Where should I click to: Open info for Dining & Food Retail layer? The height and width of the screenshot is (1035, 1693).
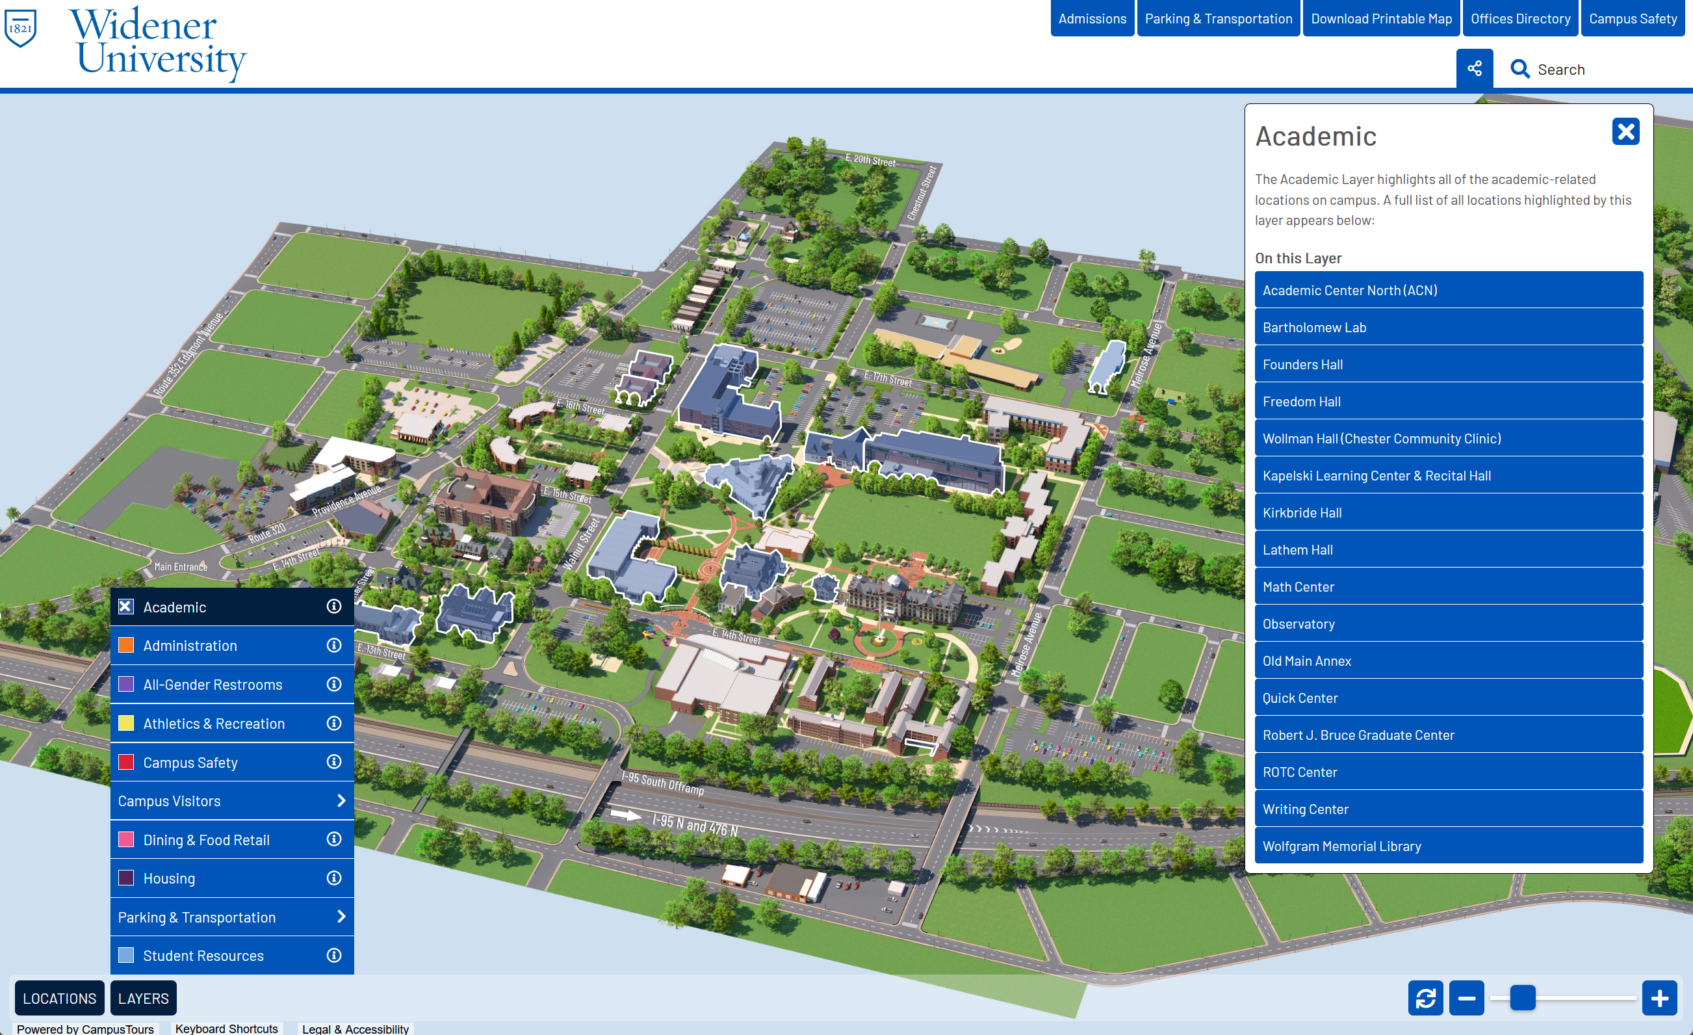coord(334,839)
